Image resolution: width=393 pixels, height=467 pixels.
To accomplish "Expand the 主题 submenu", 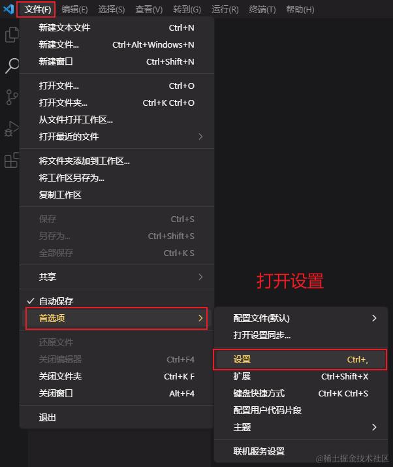I will click(x=301, y=427).
